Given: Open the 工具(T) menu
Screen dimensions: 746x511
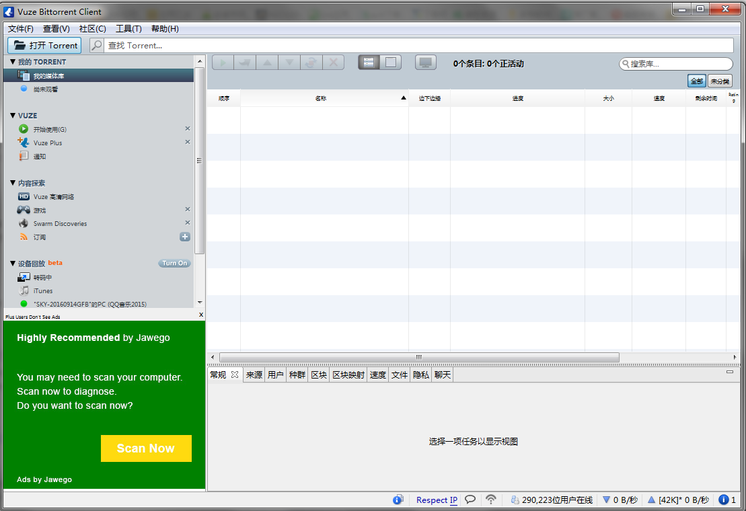Looking at the screenshot, I should tap(128, 29).
